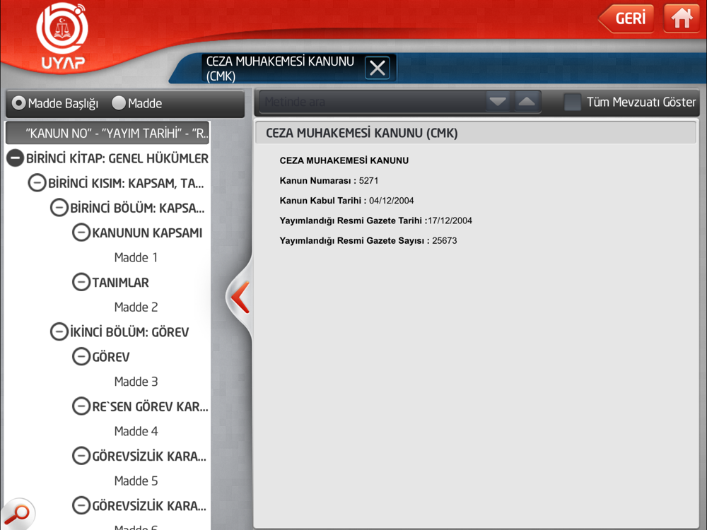Click Kanun Kabul Tarihi : 04/12/2004 line
Screen dimensions: 707x530
[x=346, y=201]
